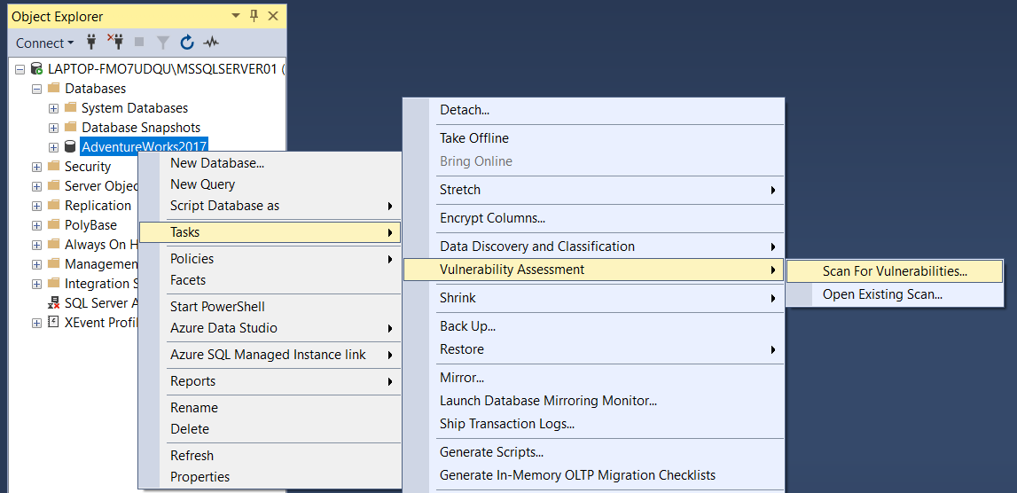Click the Stop square toolbar icon

point(139,43)
